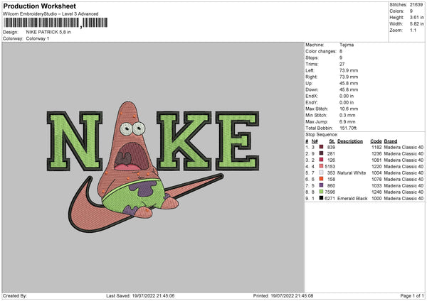
Task: Click thread code 1236
Action: [376, 154]
